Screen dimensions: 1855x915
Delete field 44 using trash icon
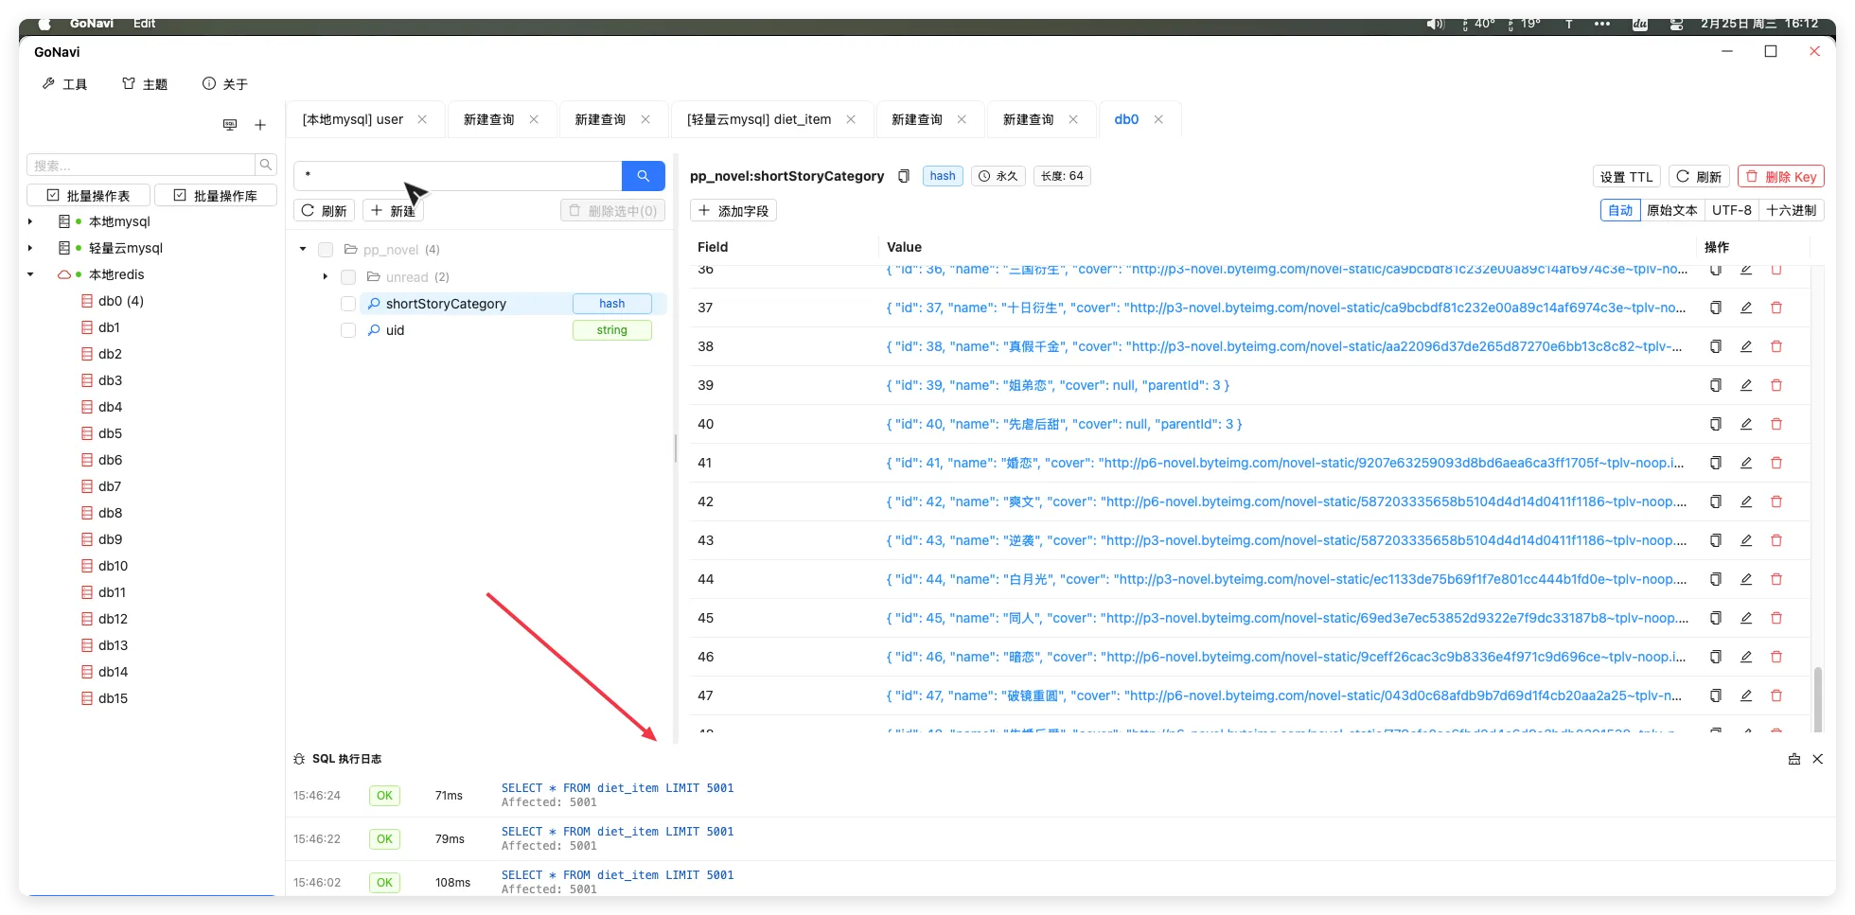pos(1776,579)
